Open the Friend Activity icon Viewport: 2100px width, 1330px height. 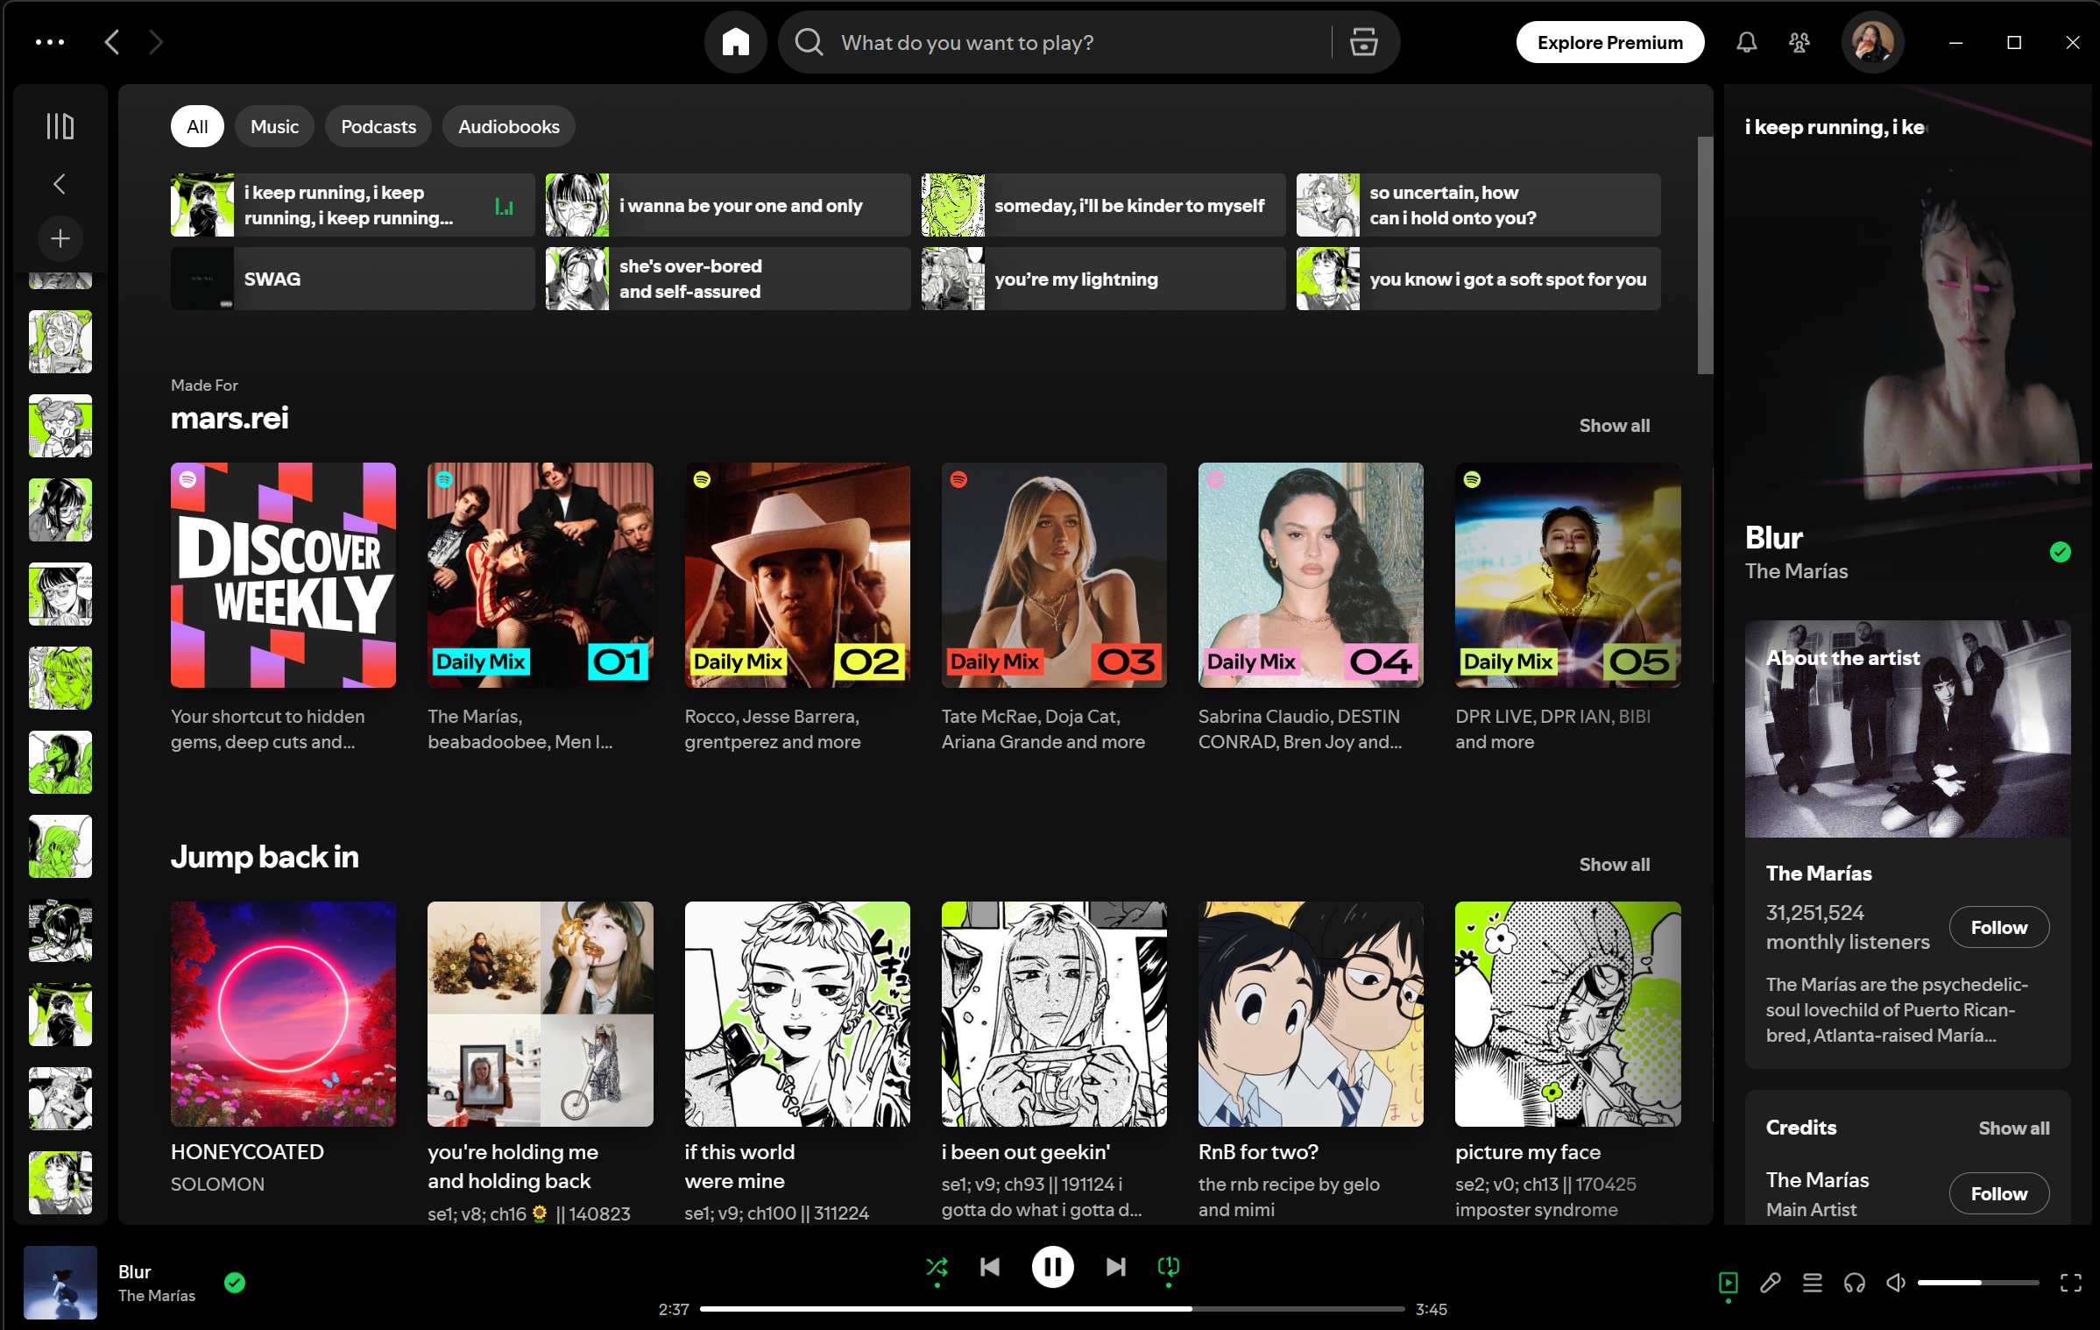click(x=1799, y=42)
